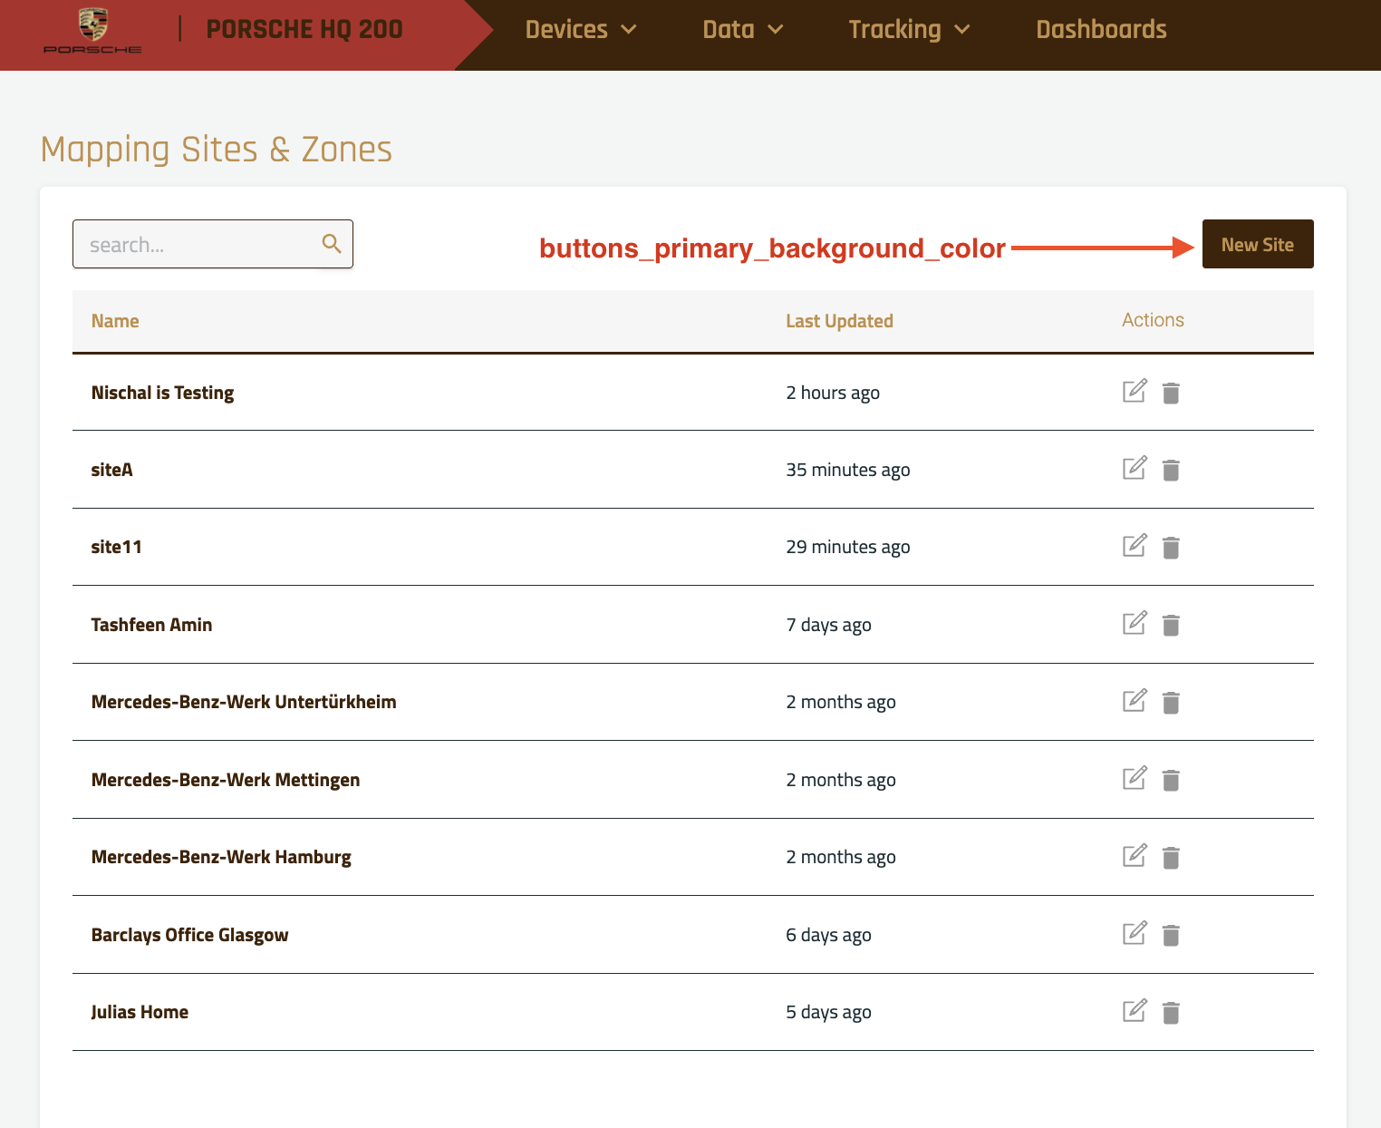
Task: Edit Mercedes-Benz-Werk Untertürkheim site
Action: (x=1134, y=701)
